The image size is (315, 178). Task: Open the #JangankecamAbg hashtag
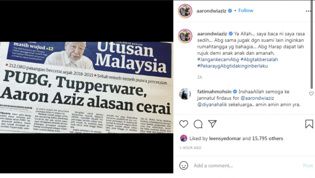pos(218,60)
